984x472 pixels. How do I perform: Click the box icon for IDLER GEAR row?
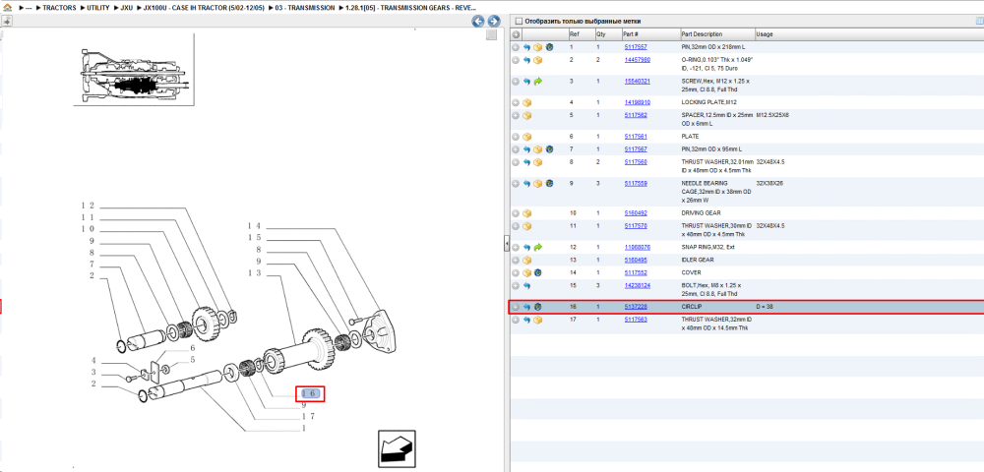(527, 260)
